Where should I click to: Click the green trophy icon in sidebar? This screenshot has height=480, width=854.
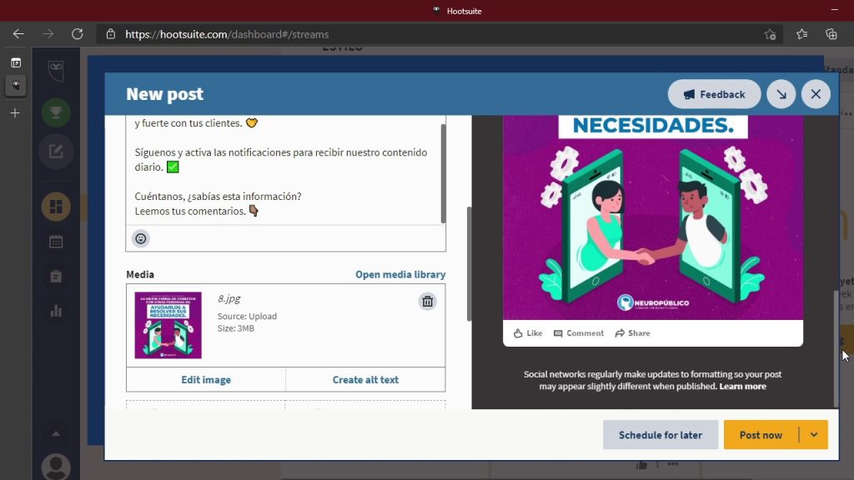[x=55, y=111]
